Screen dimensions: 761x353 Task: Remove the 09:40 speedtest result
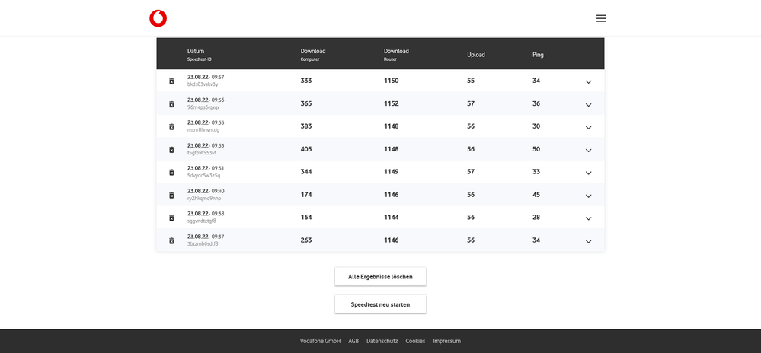[x=171, y=196]
